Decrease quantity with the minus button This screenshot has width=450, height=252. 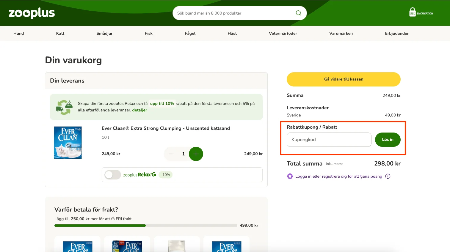pos(171,154)
